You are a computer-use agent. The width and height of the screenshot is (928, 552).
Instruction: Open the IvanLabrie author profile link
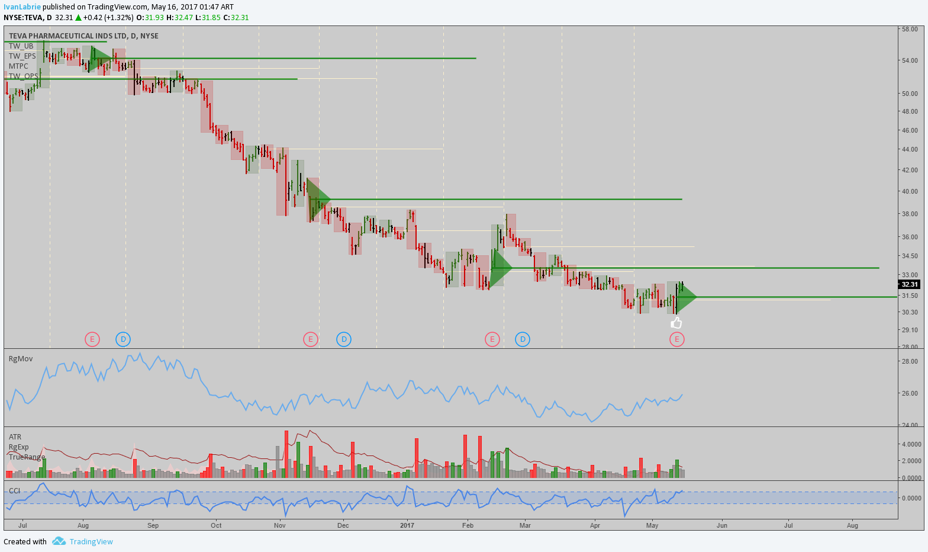pos(22,7)
